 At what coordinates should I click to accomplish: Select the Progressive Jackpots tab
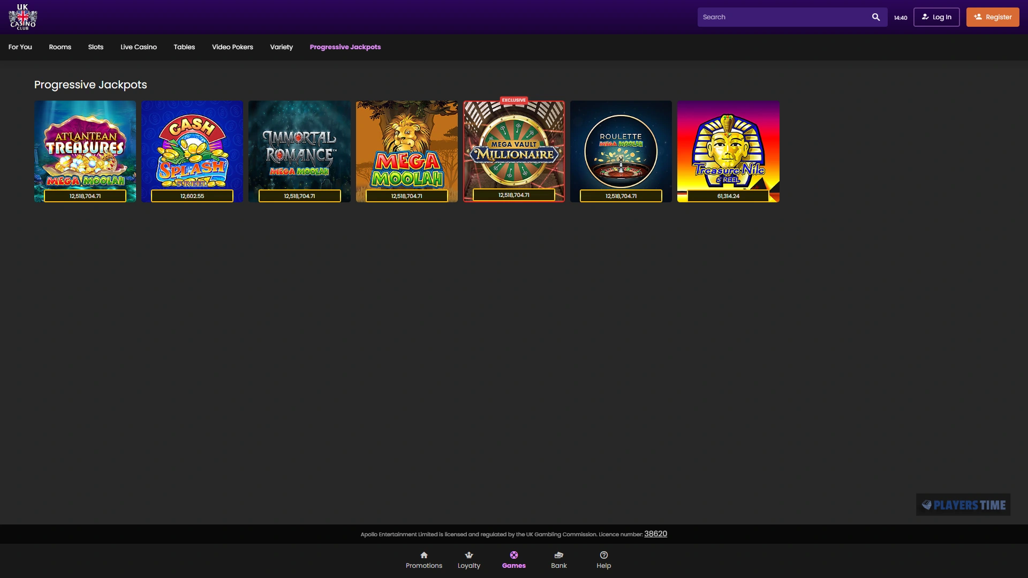click(x=345, y=47)
